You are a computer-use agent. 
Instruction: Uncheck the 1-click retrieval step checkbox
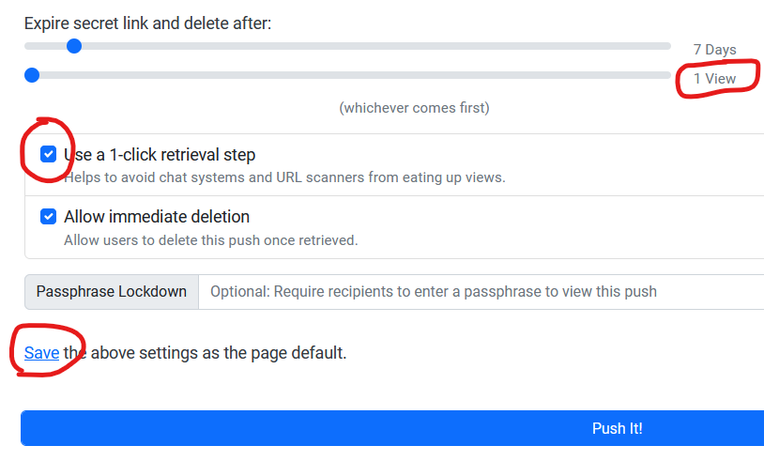point(48,155)
